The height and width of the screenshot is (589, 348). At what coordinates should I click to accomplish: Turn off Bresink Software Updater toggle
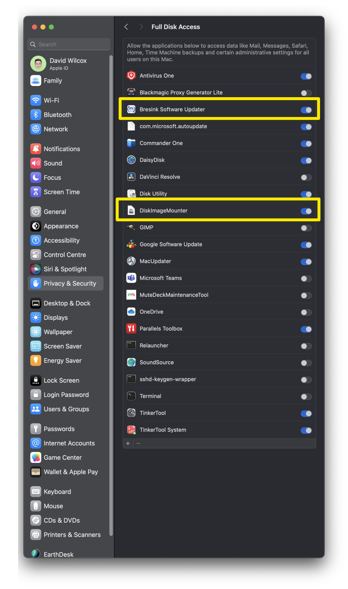306,110
